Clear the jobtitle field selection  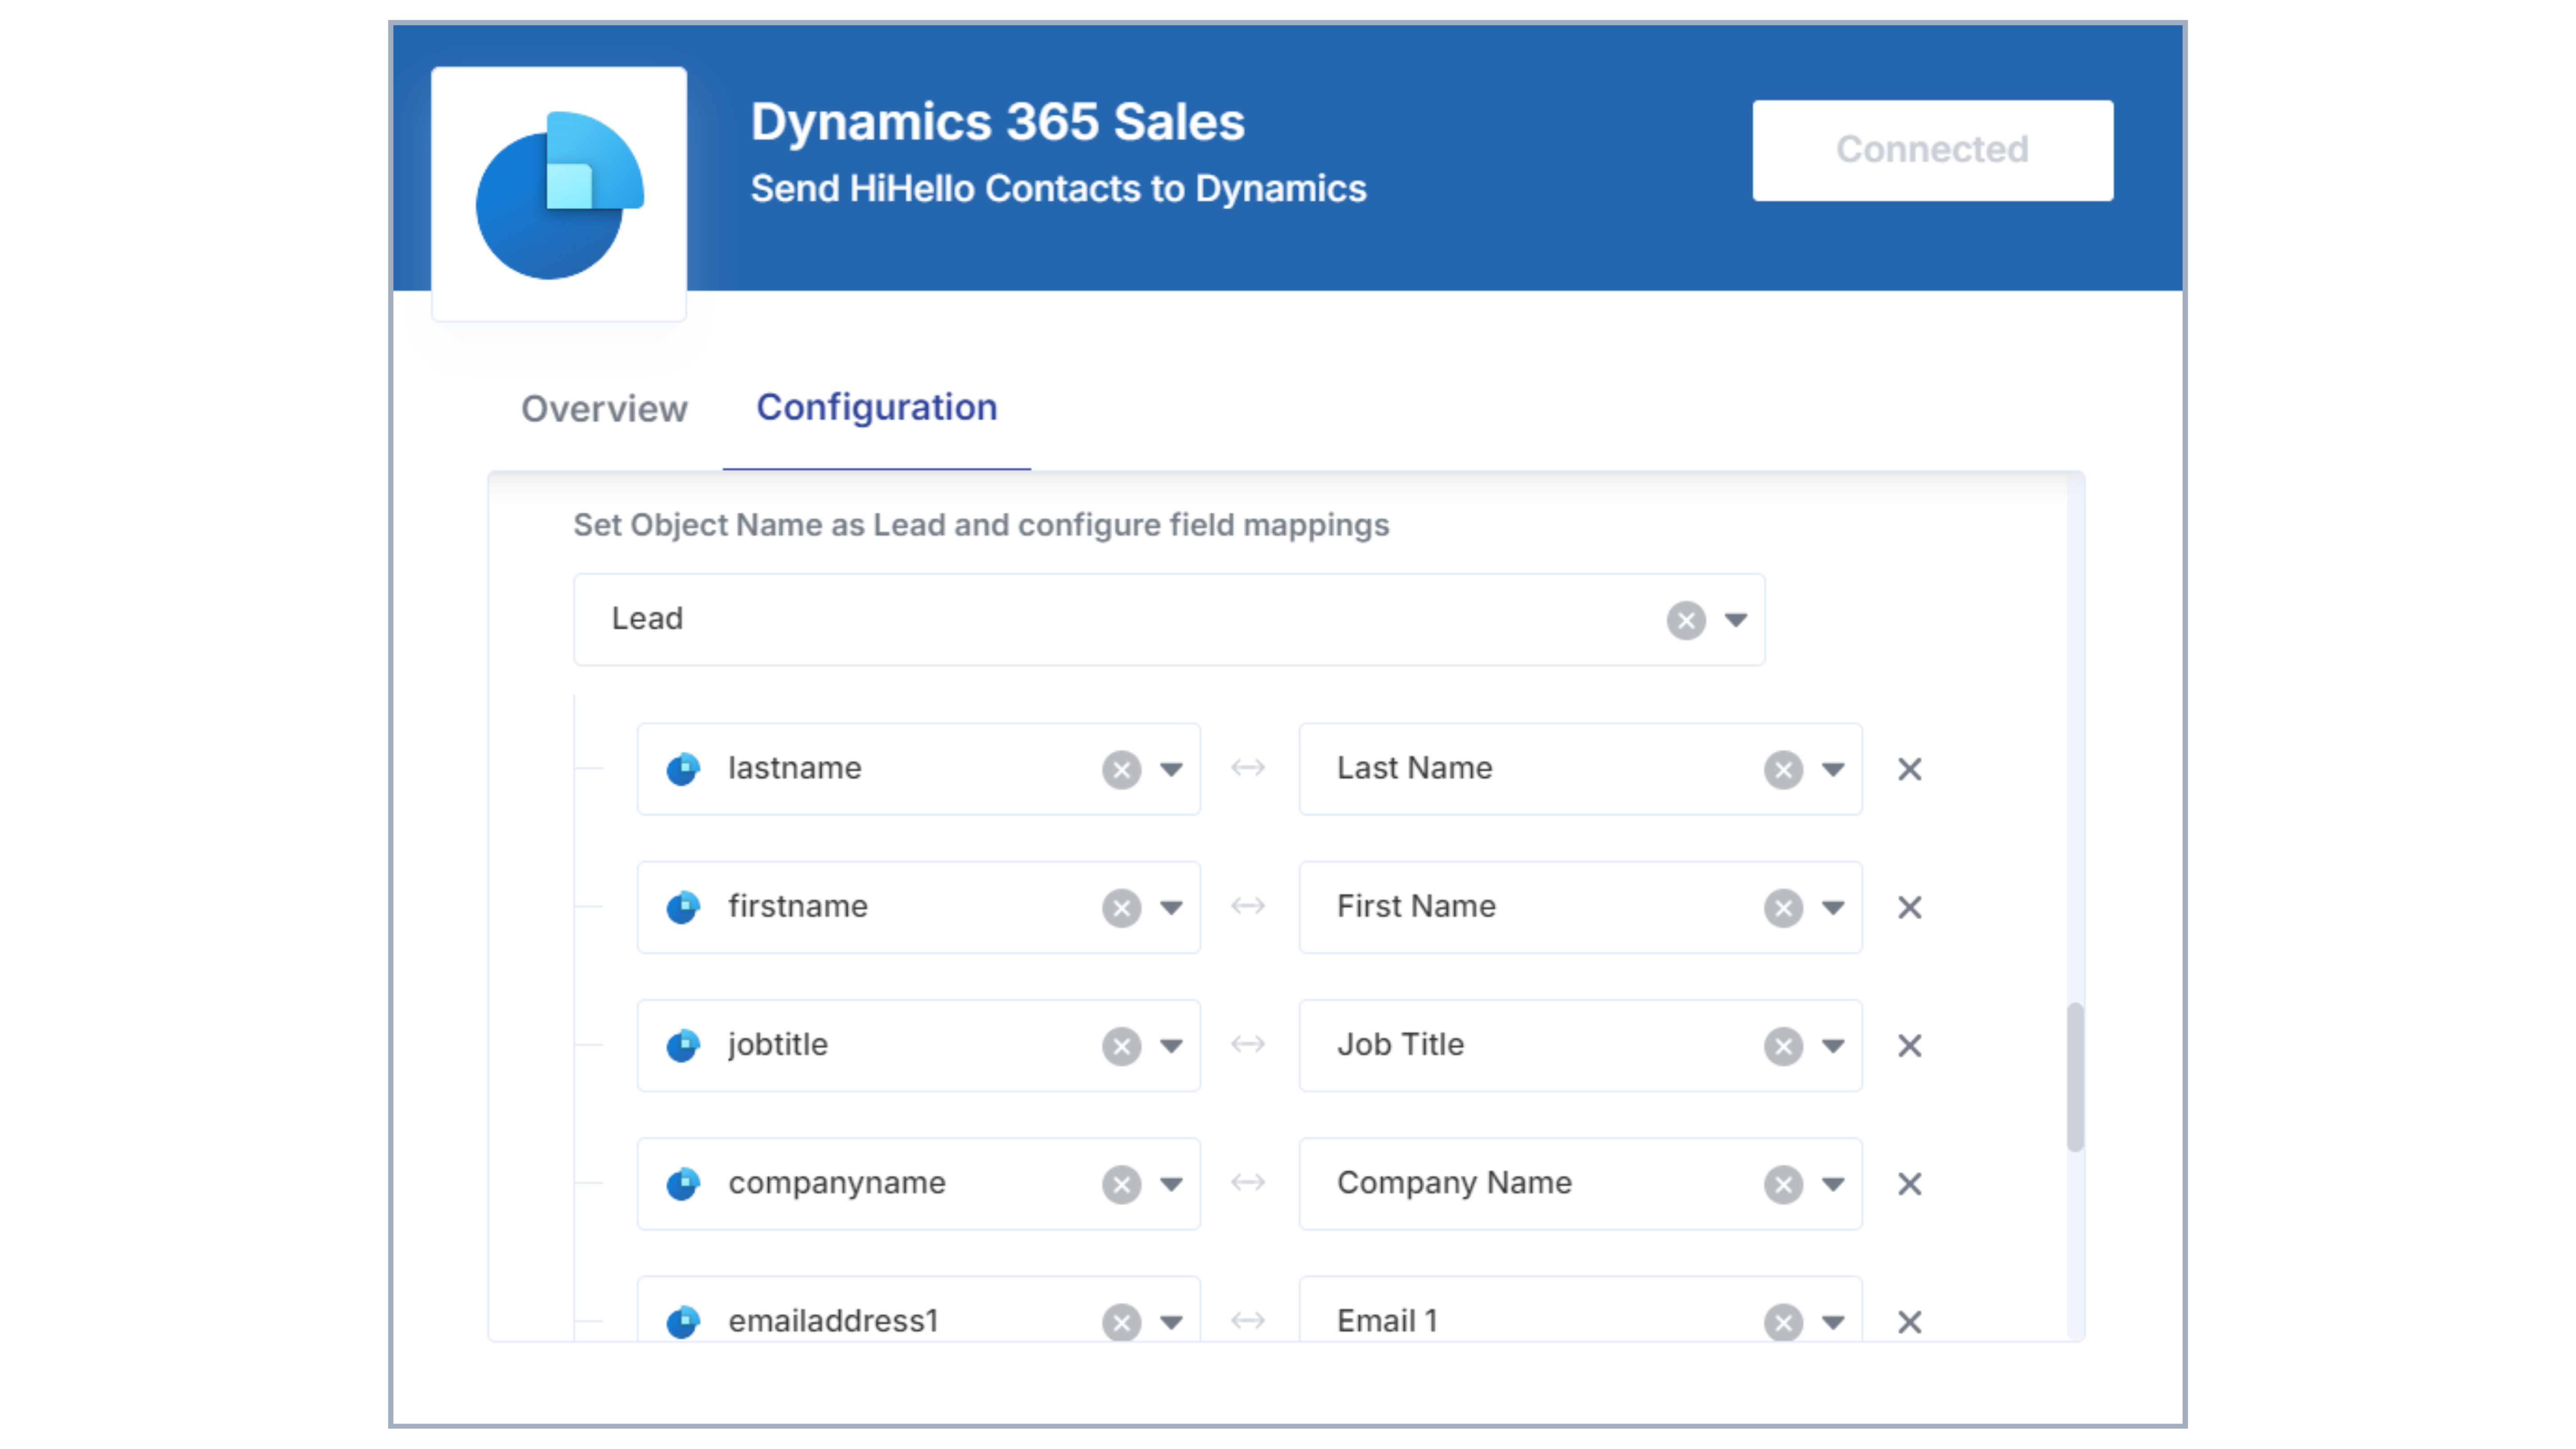1121,1046
